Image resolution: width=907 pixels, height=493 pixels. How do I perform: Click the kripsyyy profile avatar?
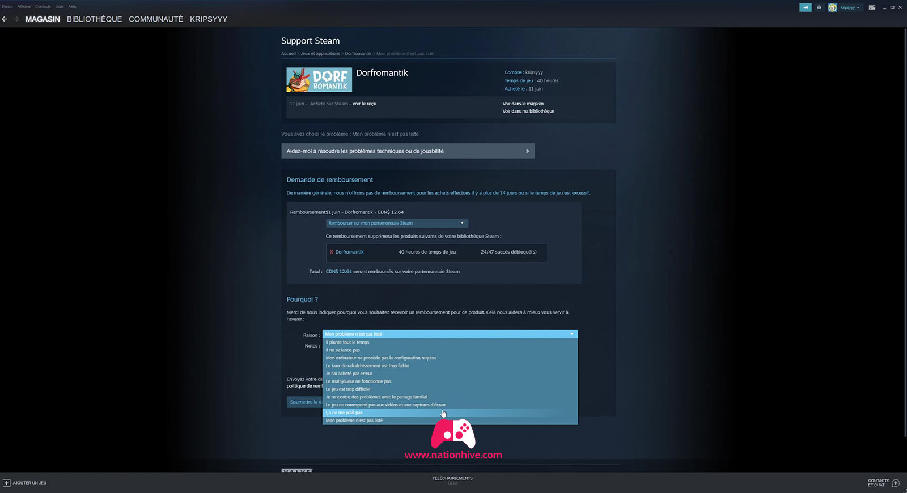tap(832, 7)
